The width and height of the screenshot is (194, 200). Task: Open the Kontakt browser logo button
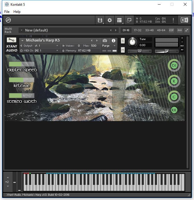tap(8, 20)
